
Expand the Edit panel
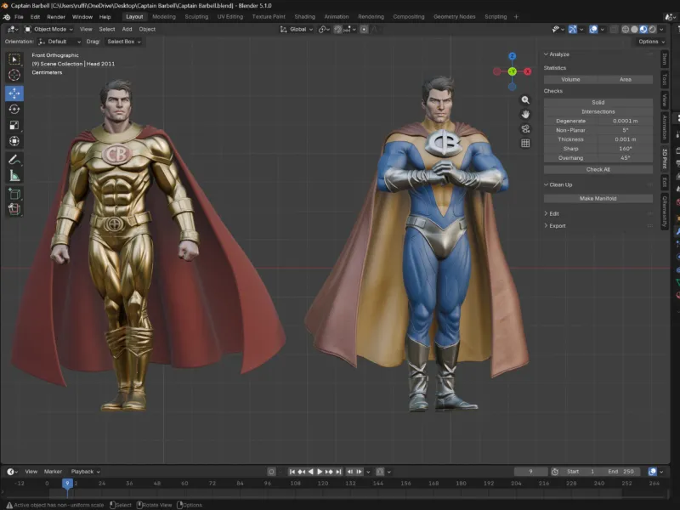coord(552,214)
